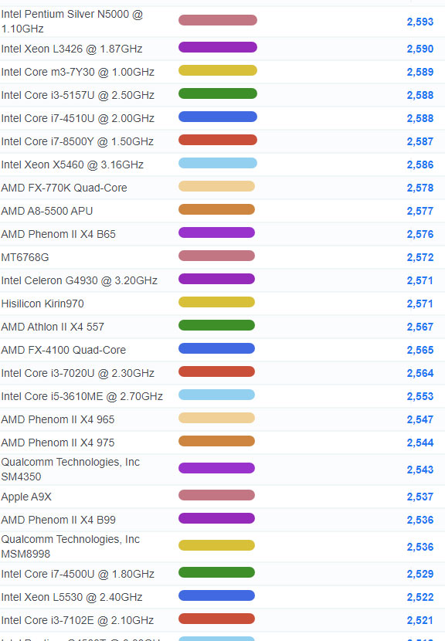The height and width of the screenshot is (641, 445).
Task: Click the score 2,593
Action: coord(420,22)
